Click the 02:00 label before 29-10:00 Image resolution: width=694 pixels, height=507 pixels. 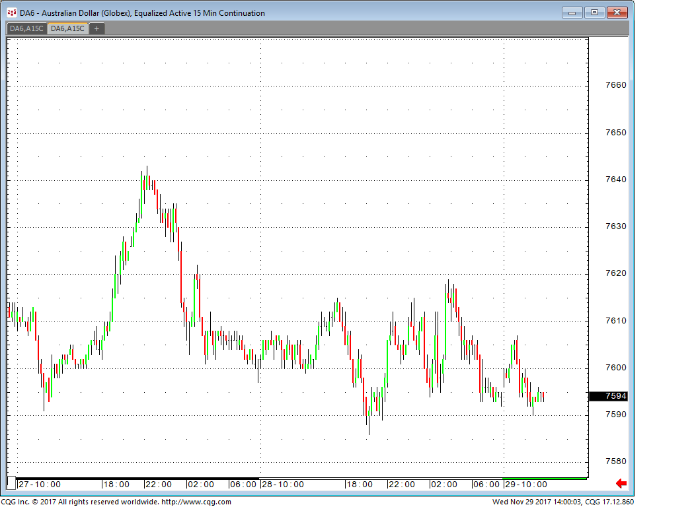click(x=444, y=485)
